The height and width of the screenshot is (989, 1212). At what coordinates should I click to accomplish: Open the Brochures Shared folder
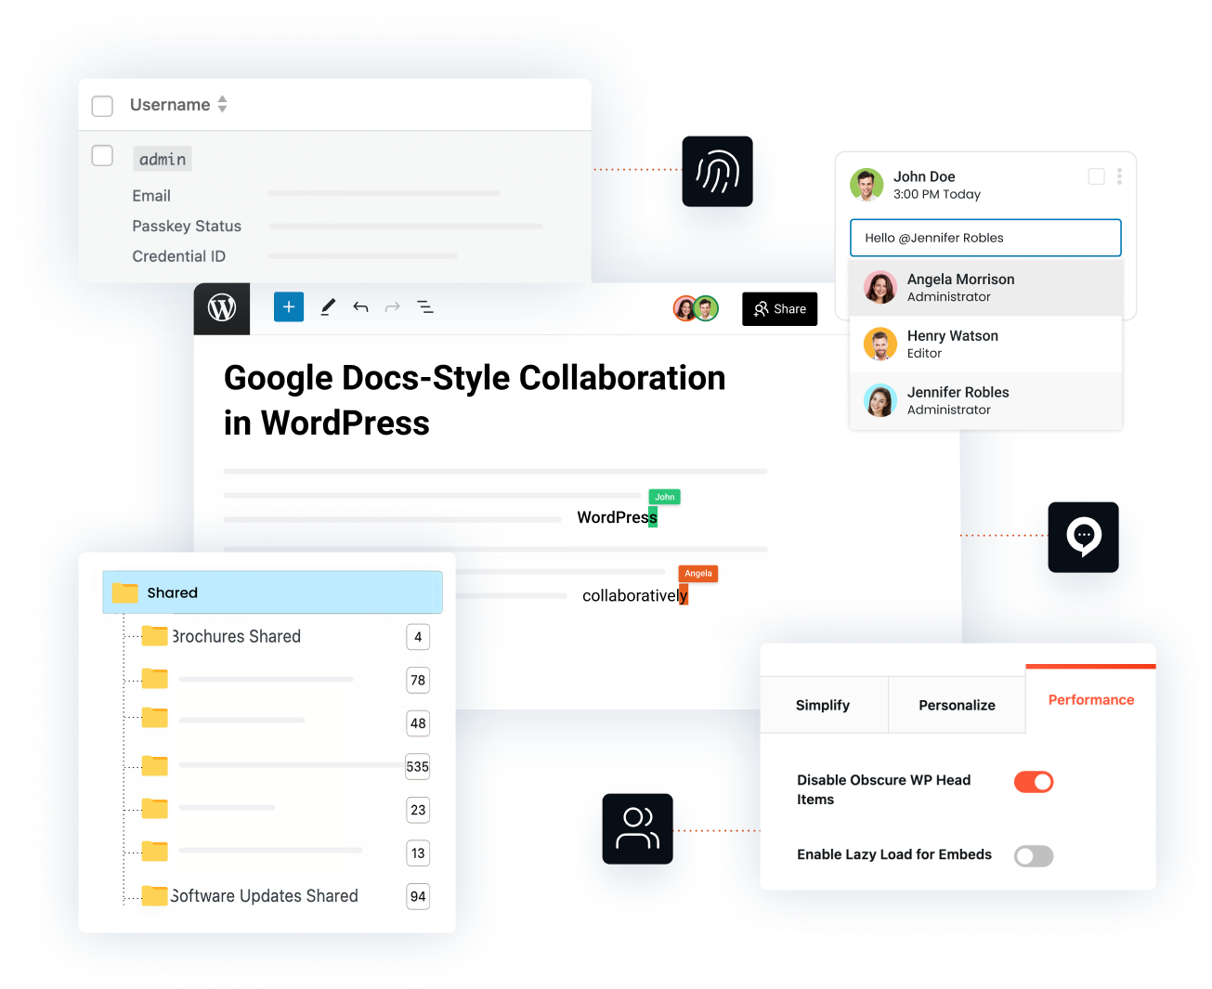[237, 636]
